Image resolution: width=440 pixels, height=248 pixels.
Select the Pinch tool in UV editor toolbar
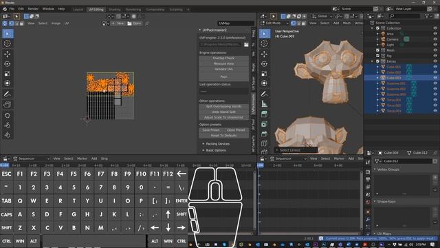pyautogui.click(x=8, y=135)
